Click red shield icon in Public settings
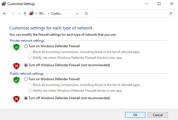This screenshot has height=120, width=178. pyautogui.click(x=16, y=99)
